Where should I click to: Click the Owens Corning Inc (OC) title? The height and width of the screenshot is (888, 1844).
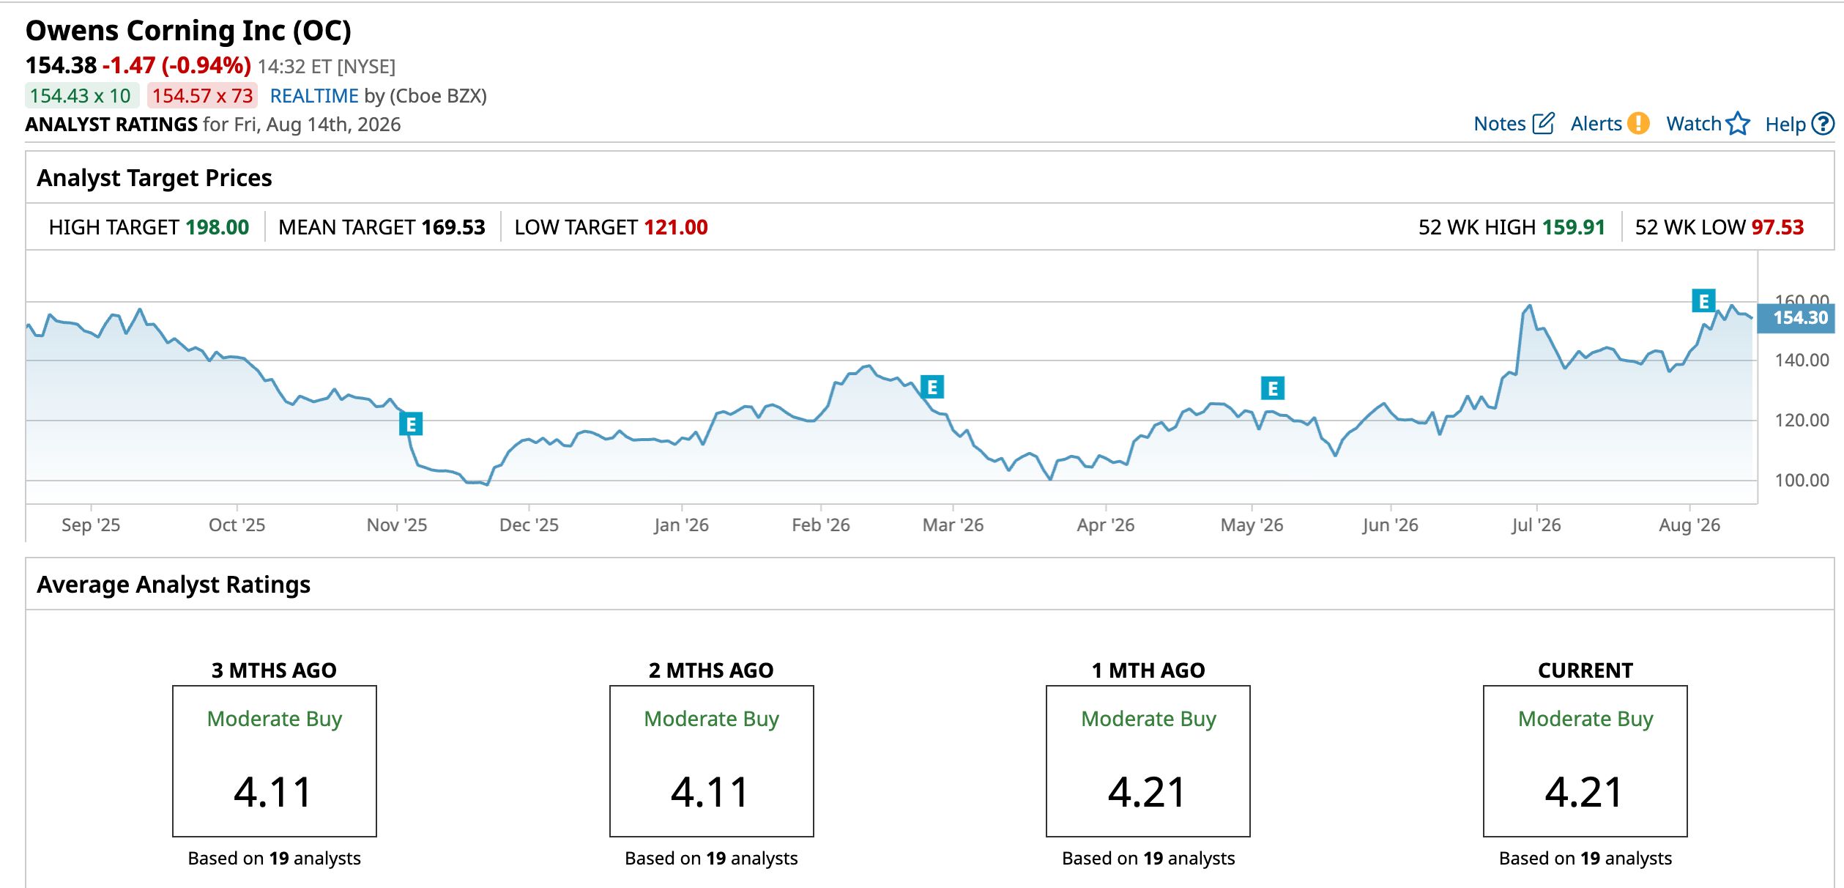click(x=188, y=31)
